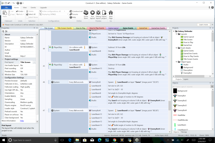Click Add action under event 44
Viewport: 215px width, 143px height.
click(93, 61)
